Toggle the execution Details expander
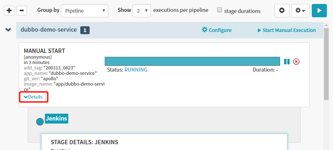Screen dimensions: 333x150 [33, 97]
